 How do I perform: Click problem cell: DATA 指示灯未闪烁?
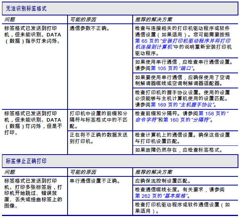point(35,67)
